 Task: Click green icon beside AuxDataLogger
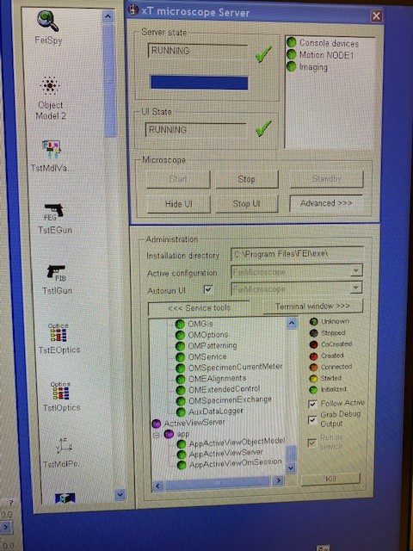[x=181, y=412]
